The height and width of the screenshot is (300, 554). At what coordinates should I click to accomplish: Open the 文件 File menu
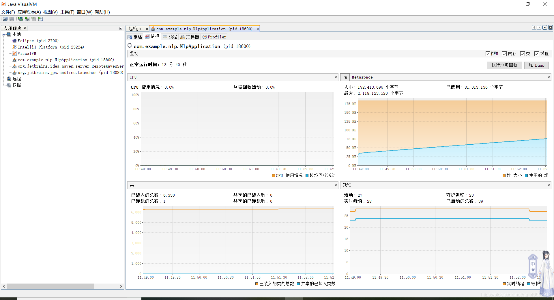8,12
